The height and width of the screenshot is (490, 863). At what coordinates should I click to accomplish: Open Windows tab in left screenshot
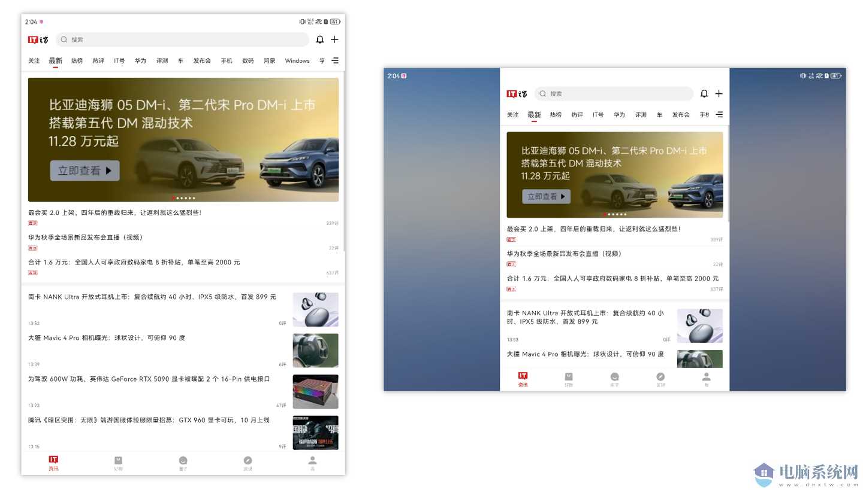click(297, 60)
